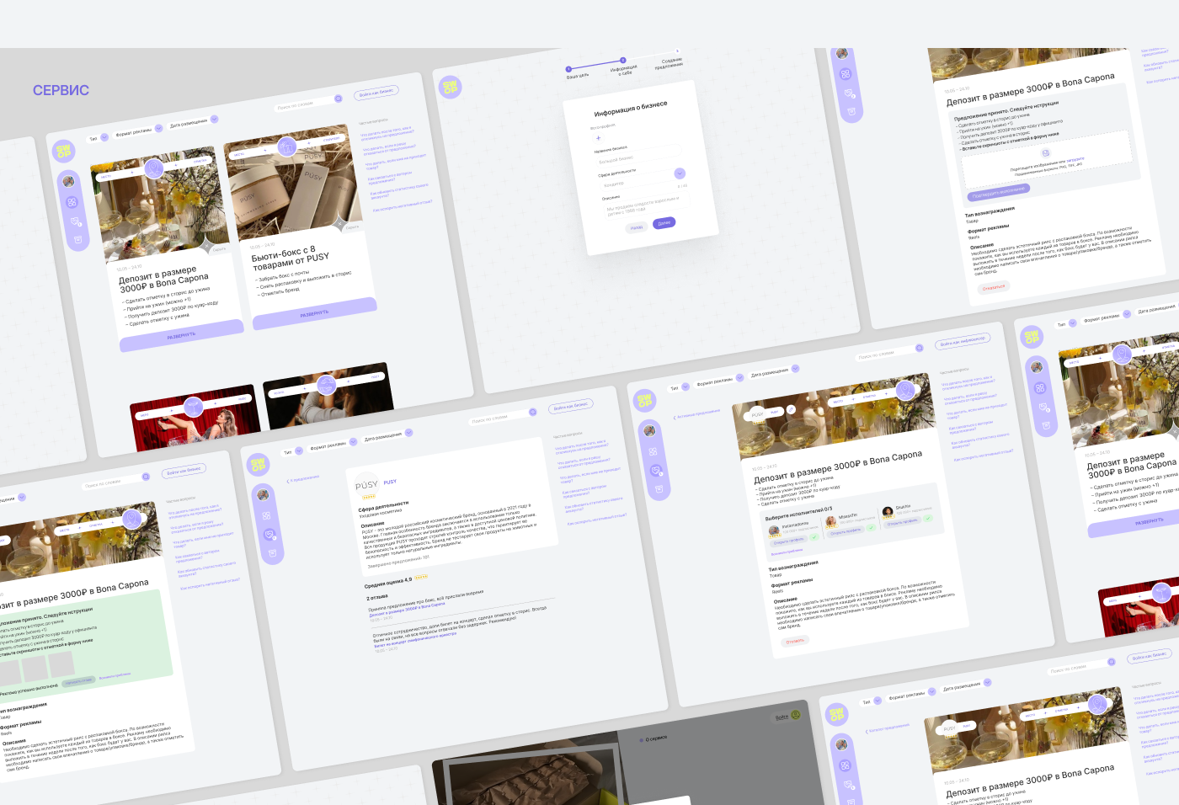This screenshot has width=1179, height=805.
Task: Click the edit pencil icon beside the PUSY chip
Action: 792,409
